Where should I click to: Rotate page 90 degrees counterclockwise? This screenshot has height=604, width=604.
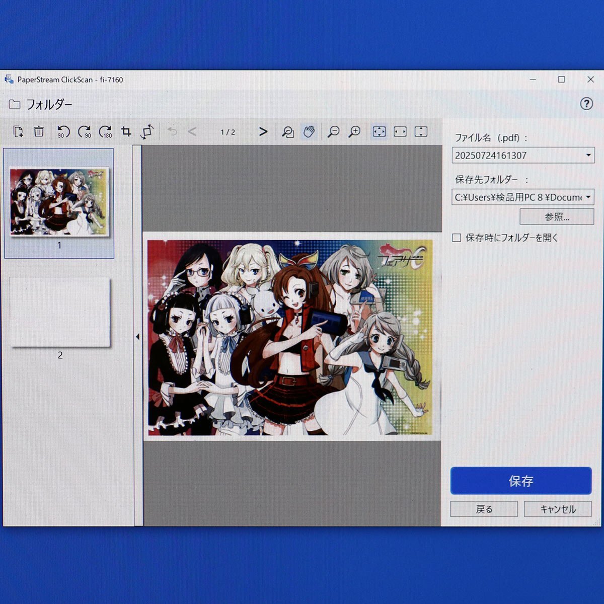coord(63,132)
